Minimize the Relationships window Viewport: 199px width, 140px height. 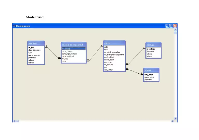167,26
